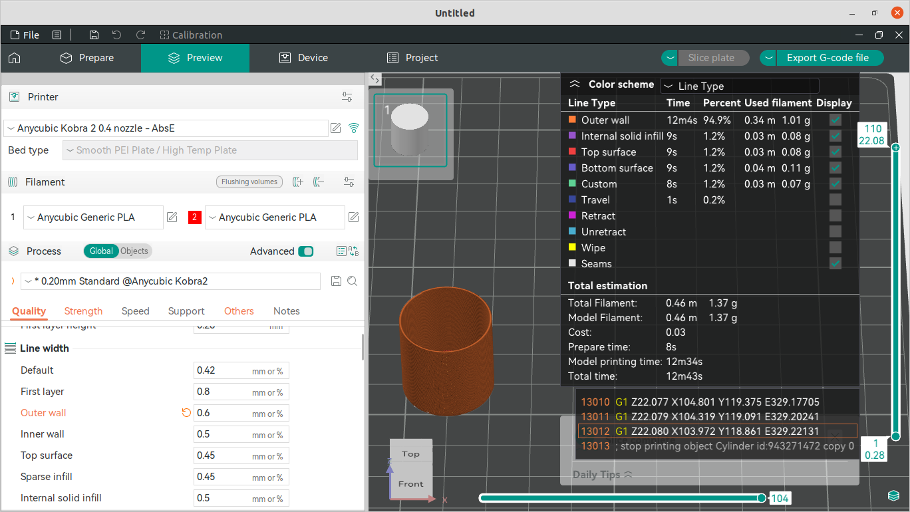Click Export G-code file button
The width and height of the screenshot is (910, 512).
click(827, 58)
